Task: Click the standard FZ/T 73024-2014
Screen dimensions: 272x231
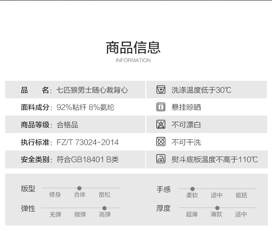Action: click(x=87, y=142)
